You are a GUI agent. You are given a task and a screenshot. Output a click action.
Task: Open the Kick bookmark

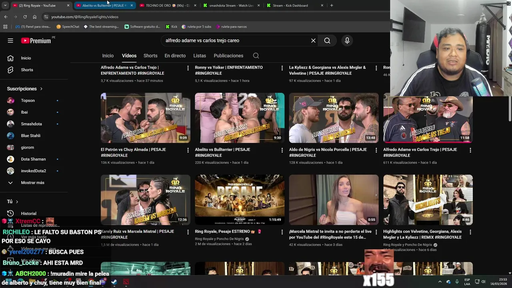172,27
